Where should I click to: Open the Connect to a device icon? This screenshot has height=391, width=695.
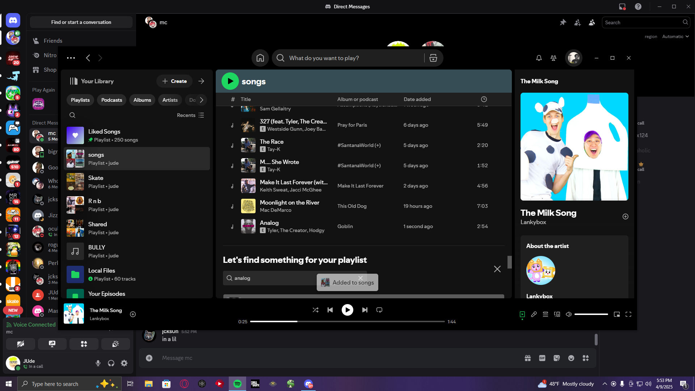coord(557,314)
